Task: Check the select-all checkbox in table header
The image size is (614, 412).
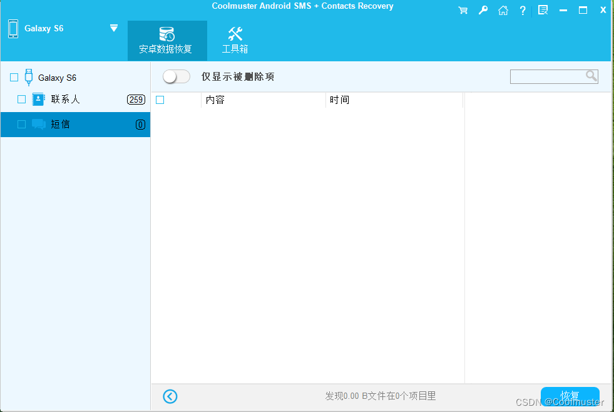Action: tap(160, 100)
